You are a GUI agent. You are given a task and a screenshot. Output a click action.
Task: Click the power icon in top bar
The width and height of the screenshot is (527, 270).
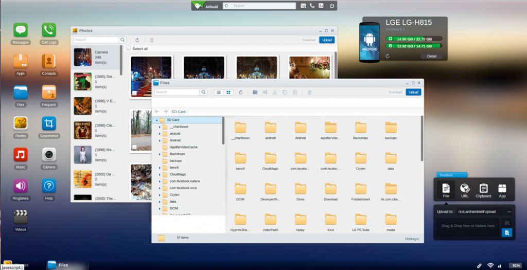click(x=332, y=6)
